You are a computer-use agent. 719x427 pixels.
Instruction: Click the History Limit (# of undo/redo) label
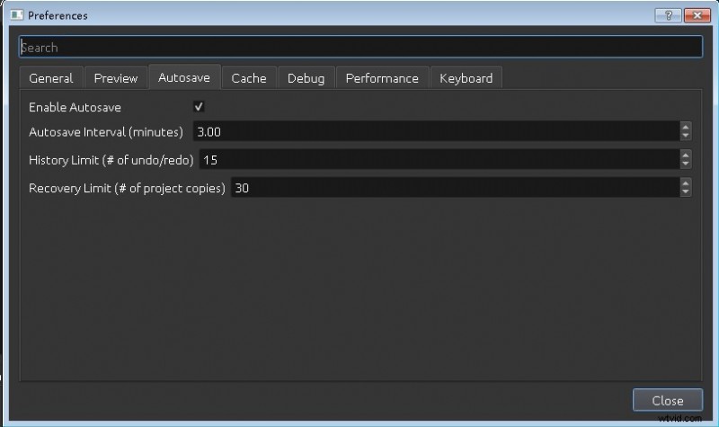click(x=111, y=160)
